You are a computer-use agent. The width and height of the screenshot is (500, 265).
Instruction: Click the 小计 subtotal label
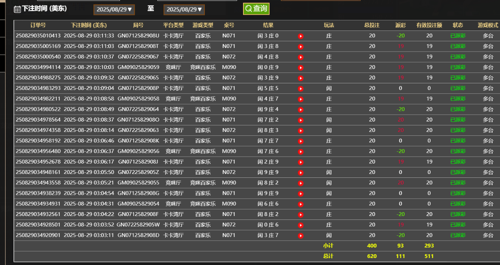pos(328,245)
